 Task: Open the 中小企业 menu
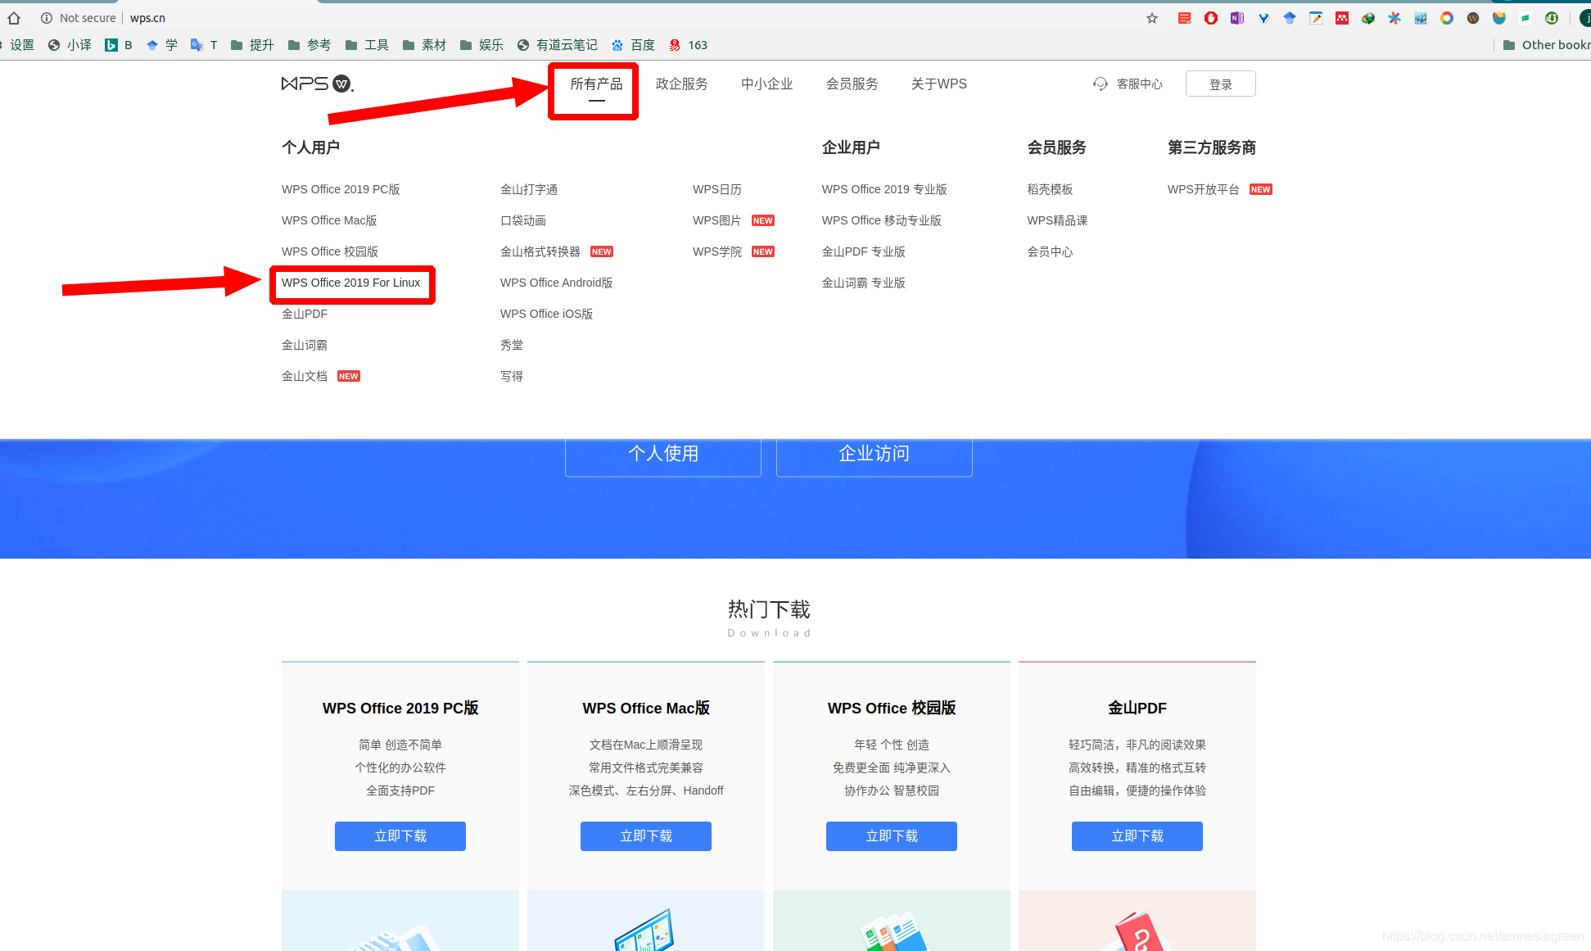point(766,84)
